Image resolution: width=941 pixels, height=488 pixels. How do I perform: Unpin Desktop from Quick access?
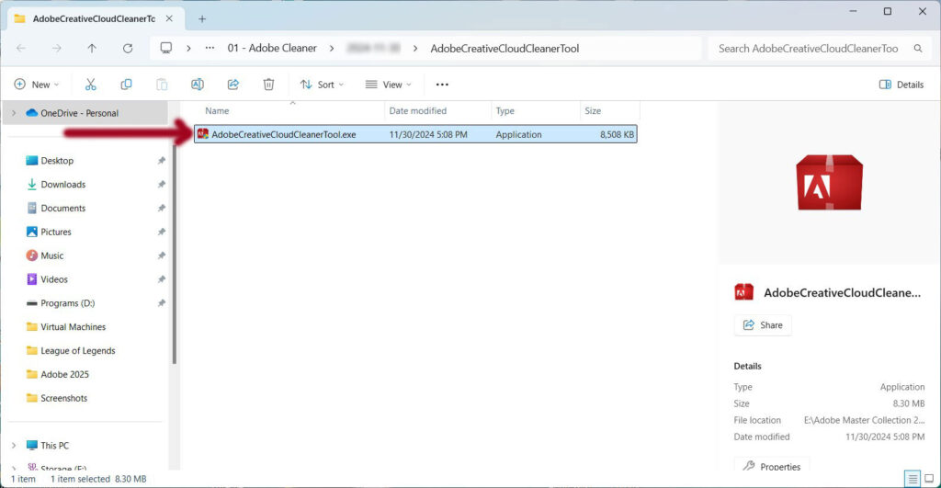pyautogui.click(x=162, y=160)
